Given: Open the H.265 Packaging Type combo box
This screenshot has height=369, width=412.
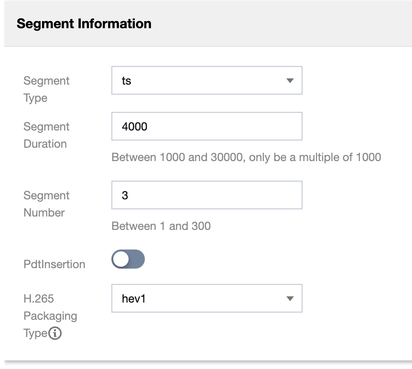Looking at the screenshot, I should point(206,299).
